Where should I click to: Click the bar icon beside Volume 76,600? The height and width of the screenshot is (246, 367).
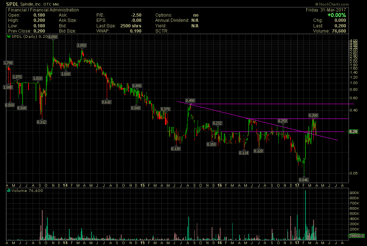tap(9, 190)
